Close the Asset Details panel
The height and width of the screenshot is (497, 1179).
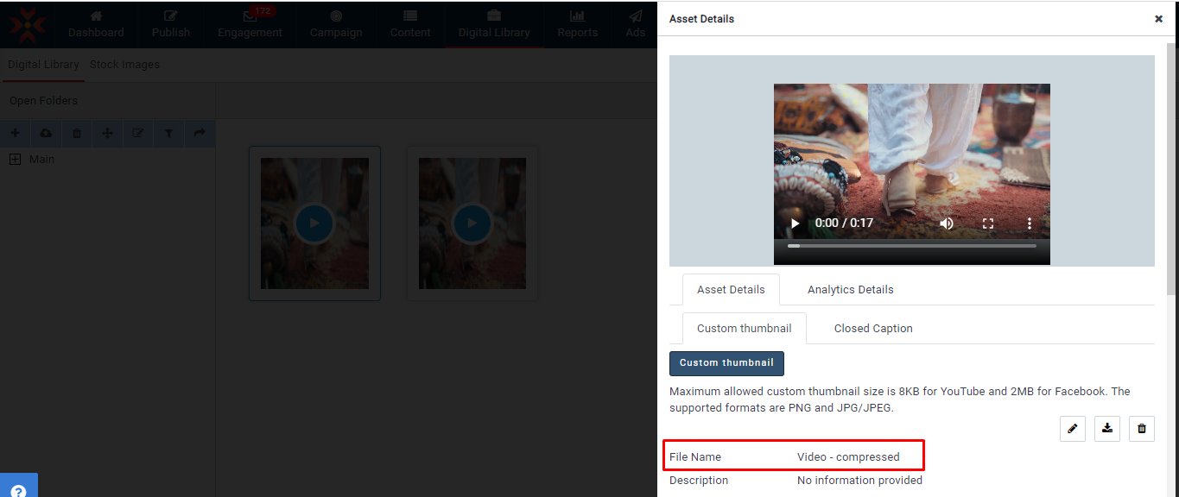pyautogui.click(x=1158, y=19)
